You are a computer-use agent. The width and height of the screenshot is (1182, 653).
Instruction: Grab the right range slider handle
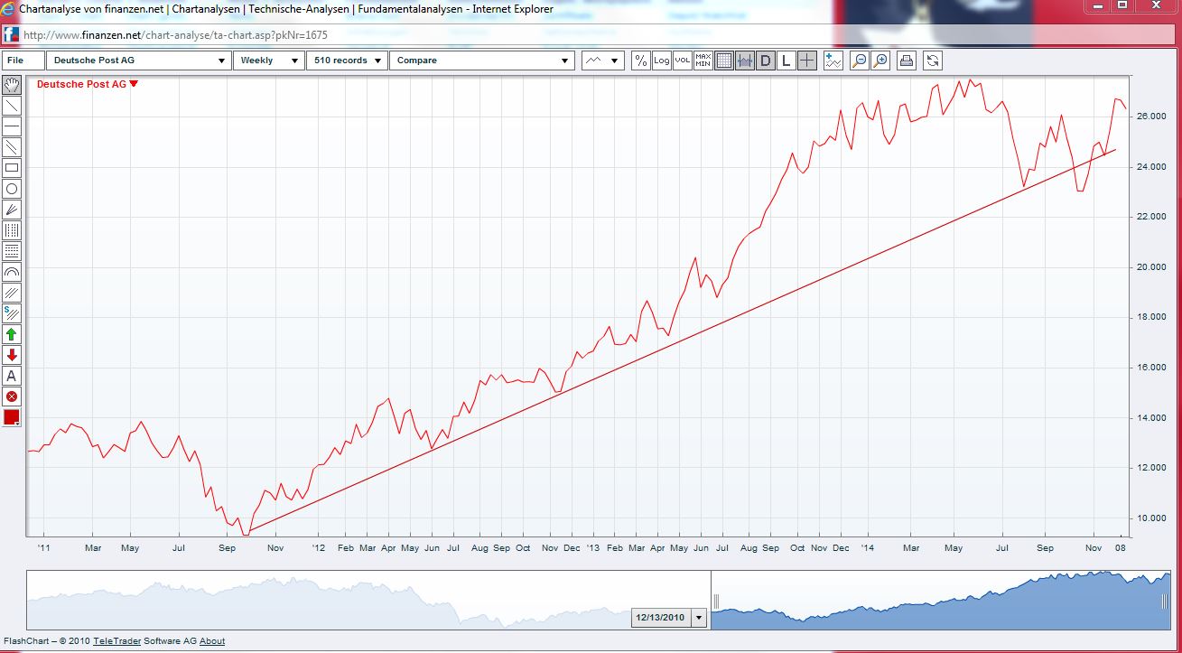(x=1165, y=601)
